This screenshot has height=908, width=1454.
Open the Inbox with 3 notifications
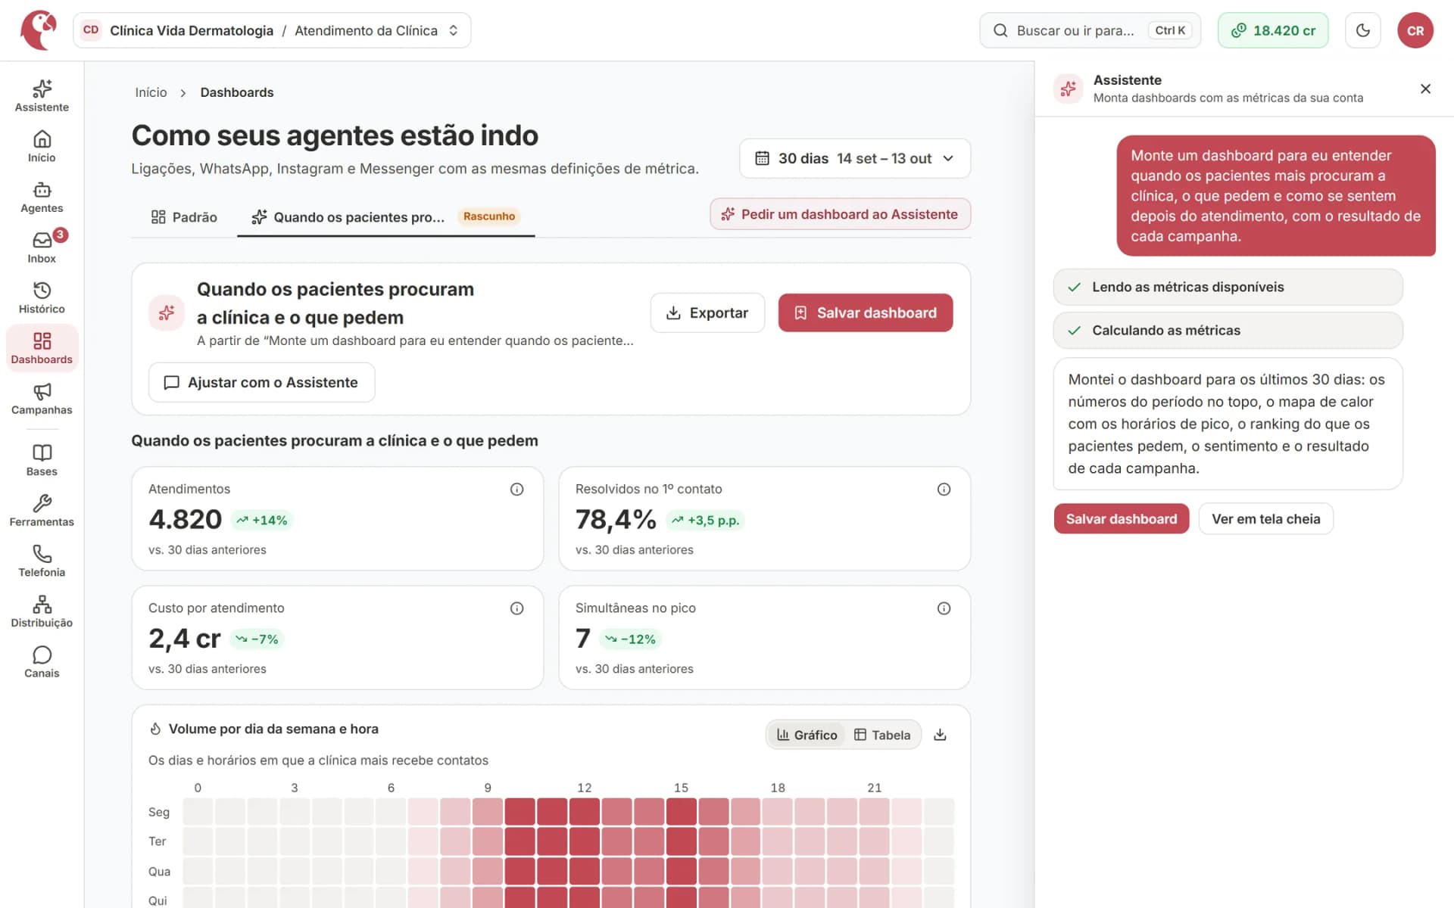pos(42,247)
